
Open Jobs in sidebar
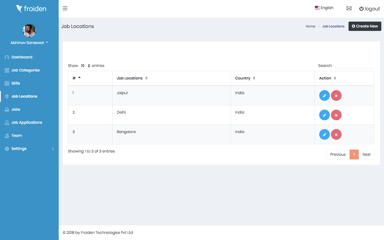pyautogui.click(x=29, y=109)
